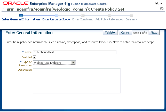166x112 pixels.
Task: Select the Summary step label
Action: (131, 19)
